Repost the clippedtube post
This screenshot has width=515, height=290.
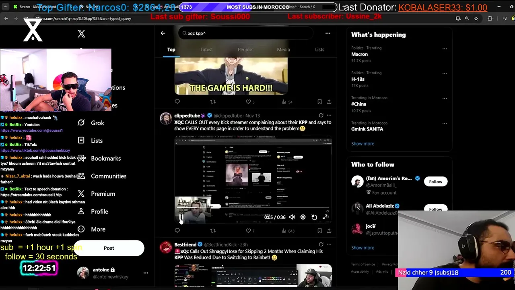coord(213,231)
